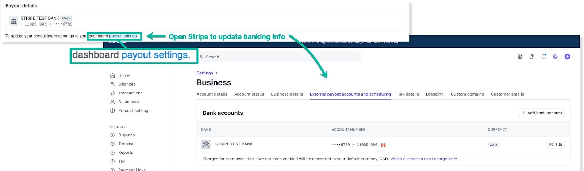Select the Branding tab
Image resolution: width=584 pixels, height=171 pixels.
435,94
